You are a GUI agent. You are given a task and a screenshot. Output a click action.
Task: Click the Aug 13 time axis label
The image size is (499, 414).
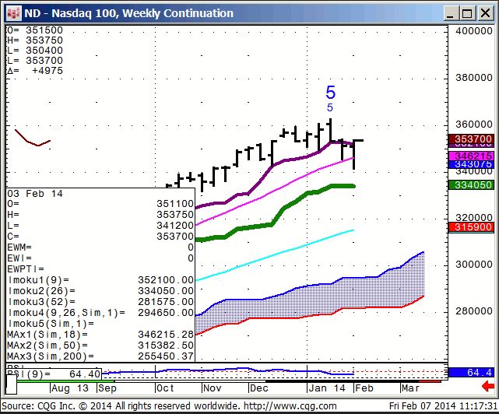[70, 388]
